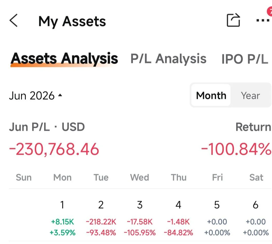
Task: Tap the -100.84% return value
Action: 236,149
